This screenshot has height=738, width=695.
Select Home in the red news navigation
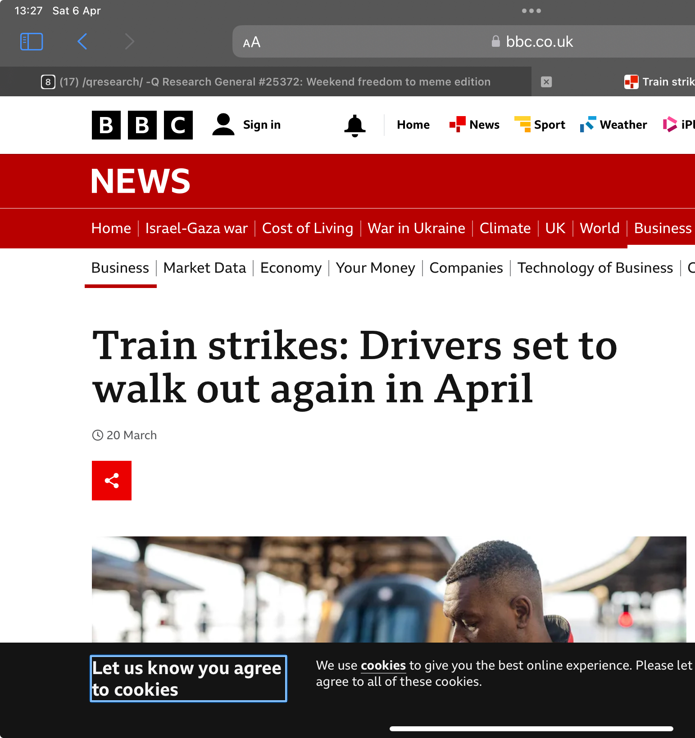pos(111,228)
